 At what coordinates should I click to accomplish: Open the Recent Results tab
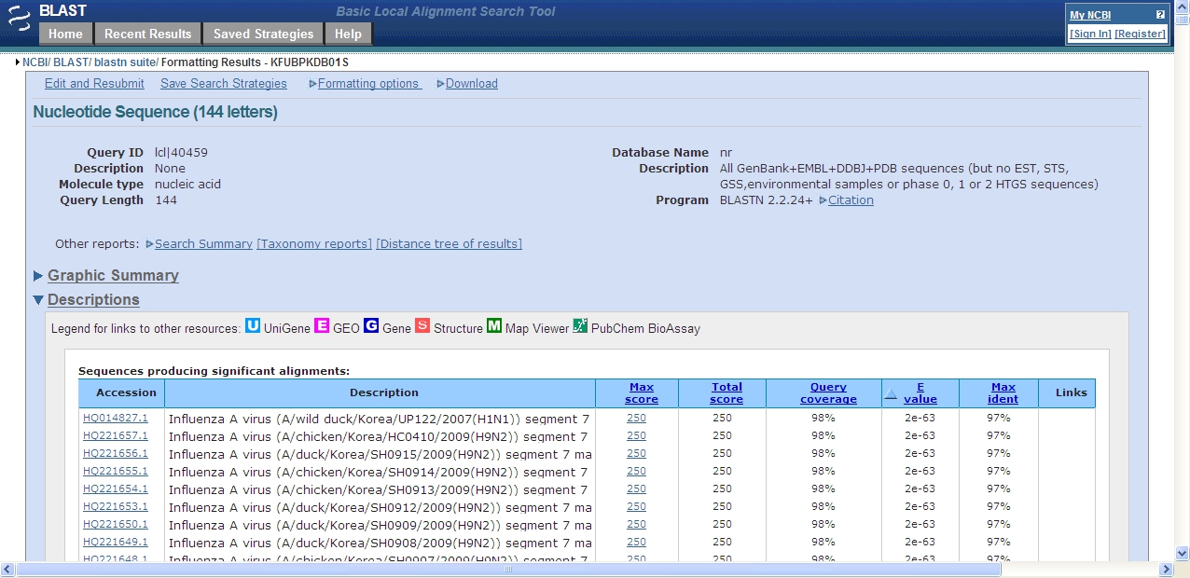(147, 34)
